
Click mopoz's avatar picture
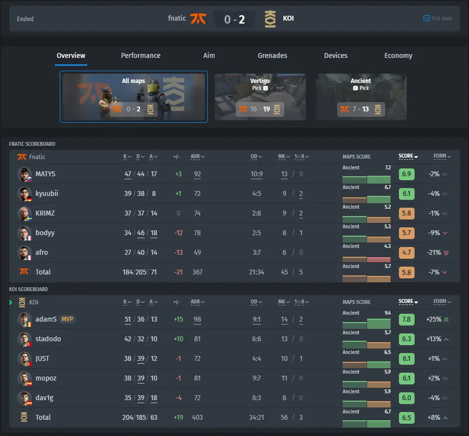pos(25,379)
